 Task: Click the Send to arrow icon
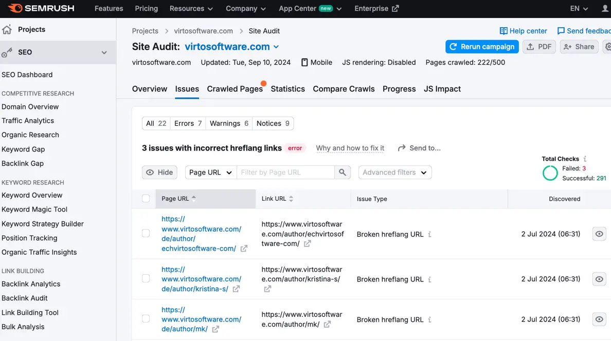click(x=401, y=148)
